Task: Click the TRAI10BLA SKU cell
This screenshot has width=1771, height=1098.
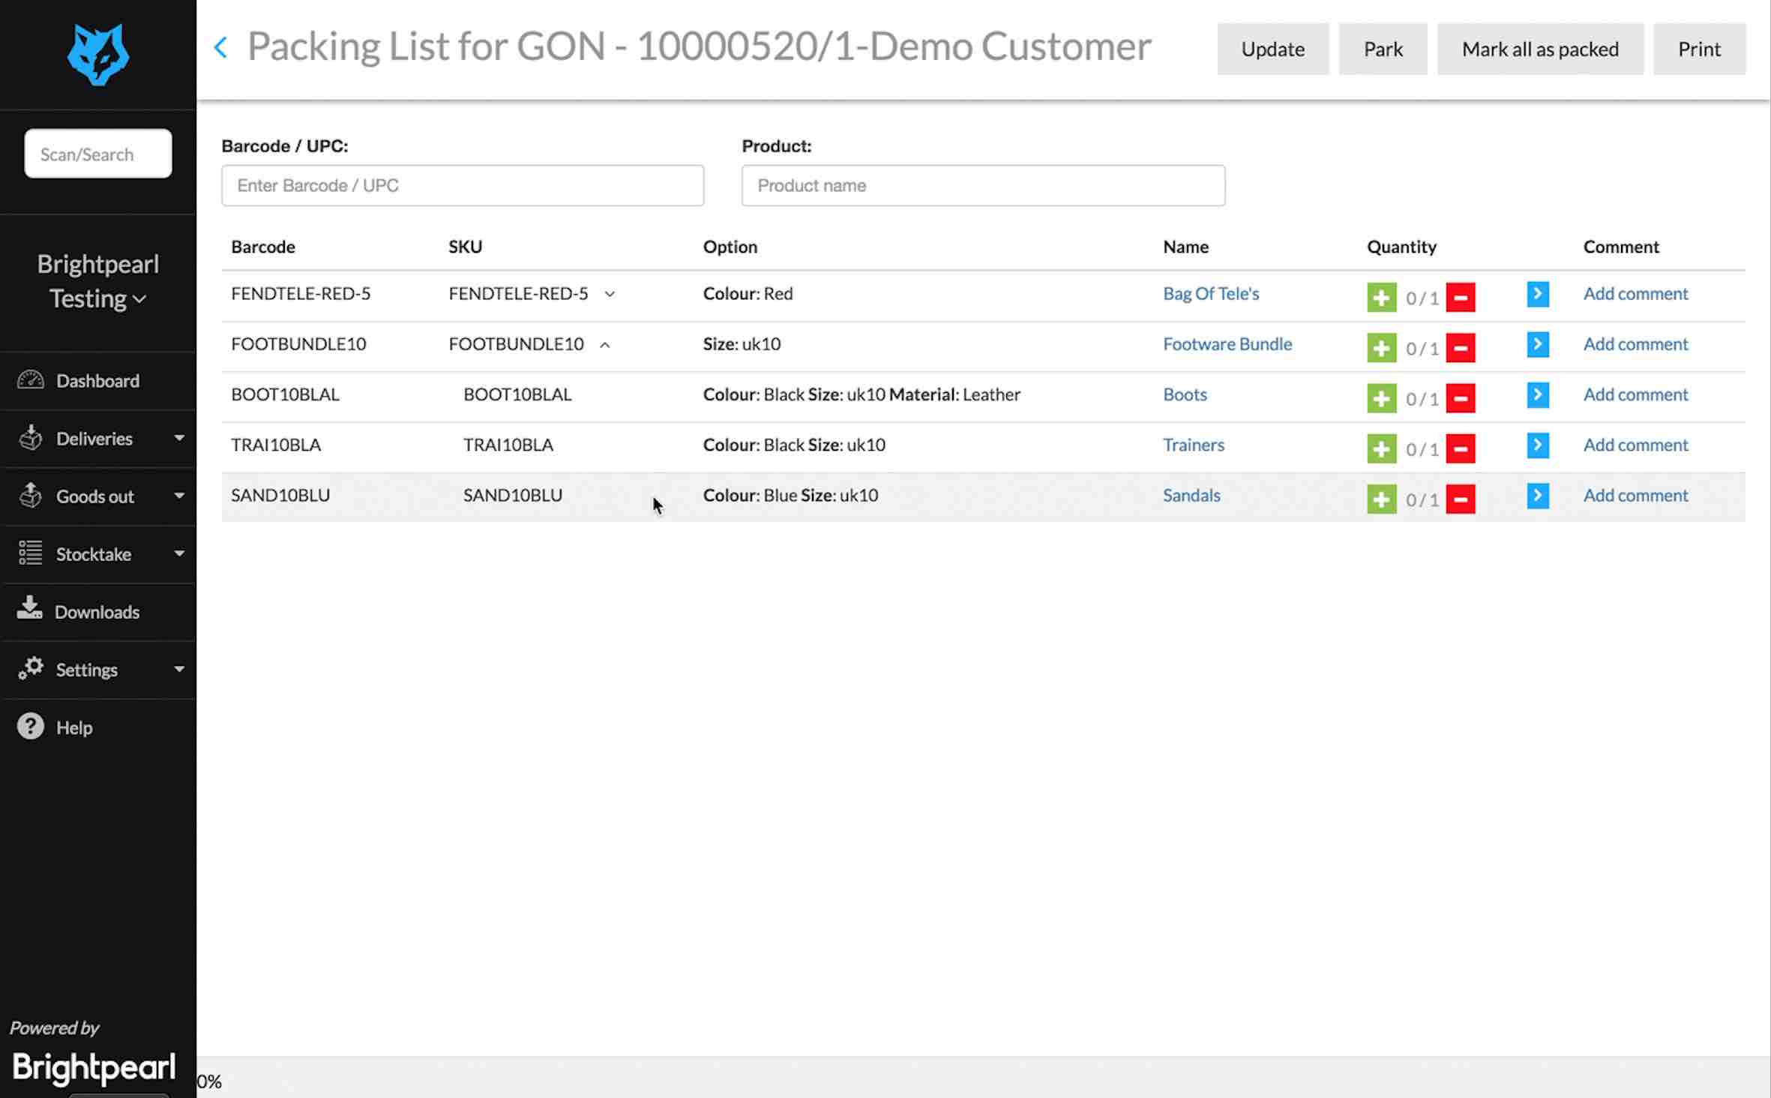Action: [508, 444]
